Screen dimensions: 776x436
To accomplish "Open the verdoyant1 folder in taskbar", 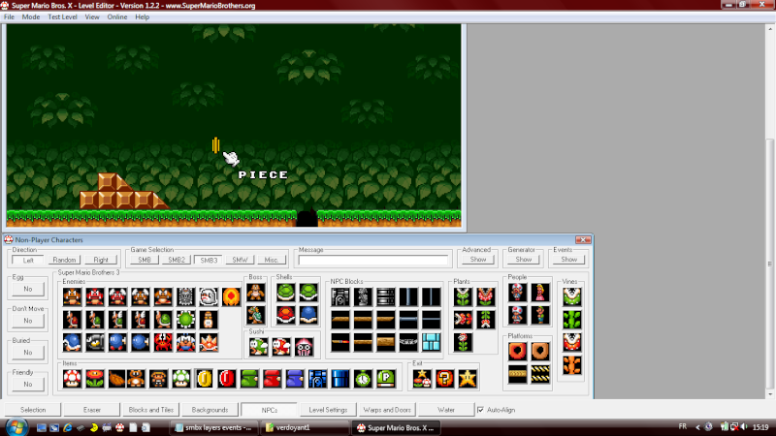I will coord(305,427).
